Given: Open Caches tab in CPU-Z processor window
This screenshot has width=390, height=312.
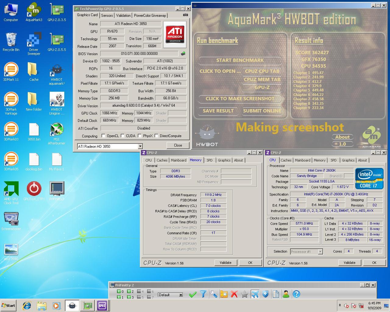Looking at the screenshot, I should pyautogui.click(x=286, y=160).
